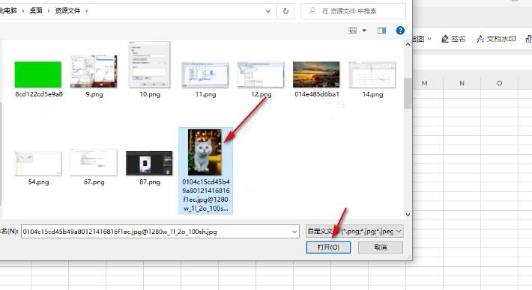This screenshot has width=532, height=290.
Task: Click the refresh folder icon
Action: tap(285, 11)
